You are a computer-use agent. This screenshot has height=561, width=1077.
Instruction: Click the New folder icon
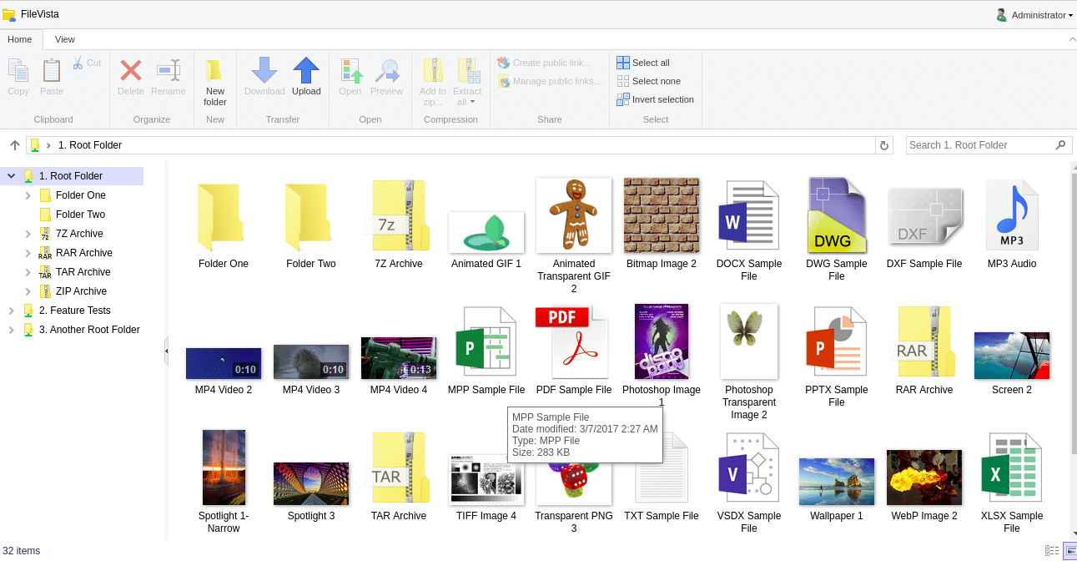tap(214, 70)
